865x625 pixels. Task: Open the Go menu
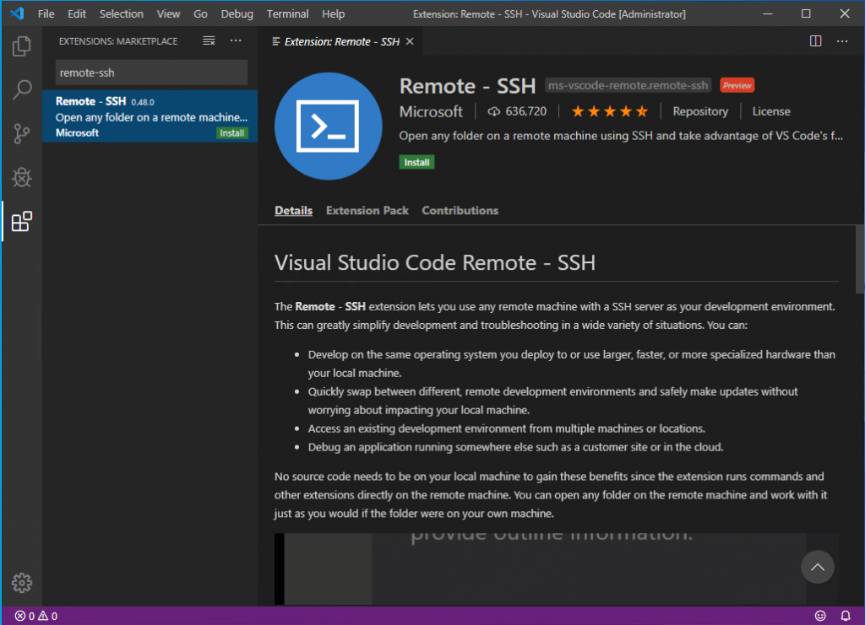point(200,13)
